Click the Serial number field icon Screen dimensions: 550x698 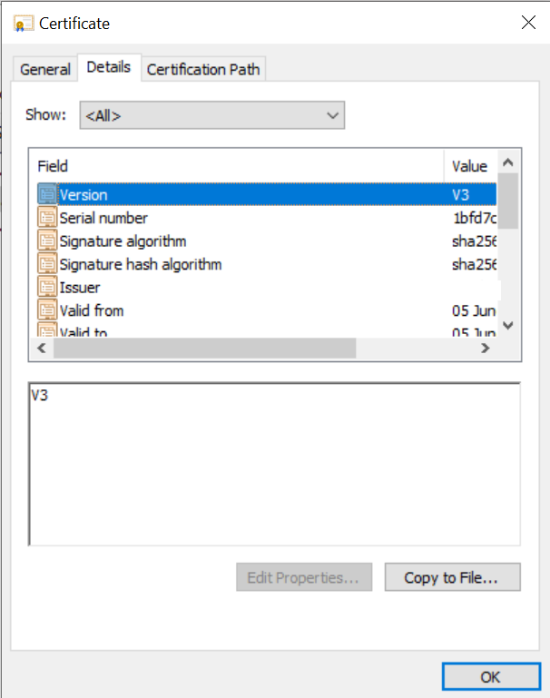click(x=46, y=218)
